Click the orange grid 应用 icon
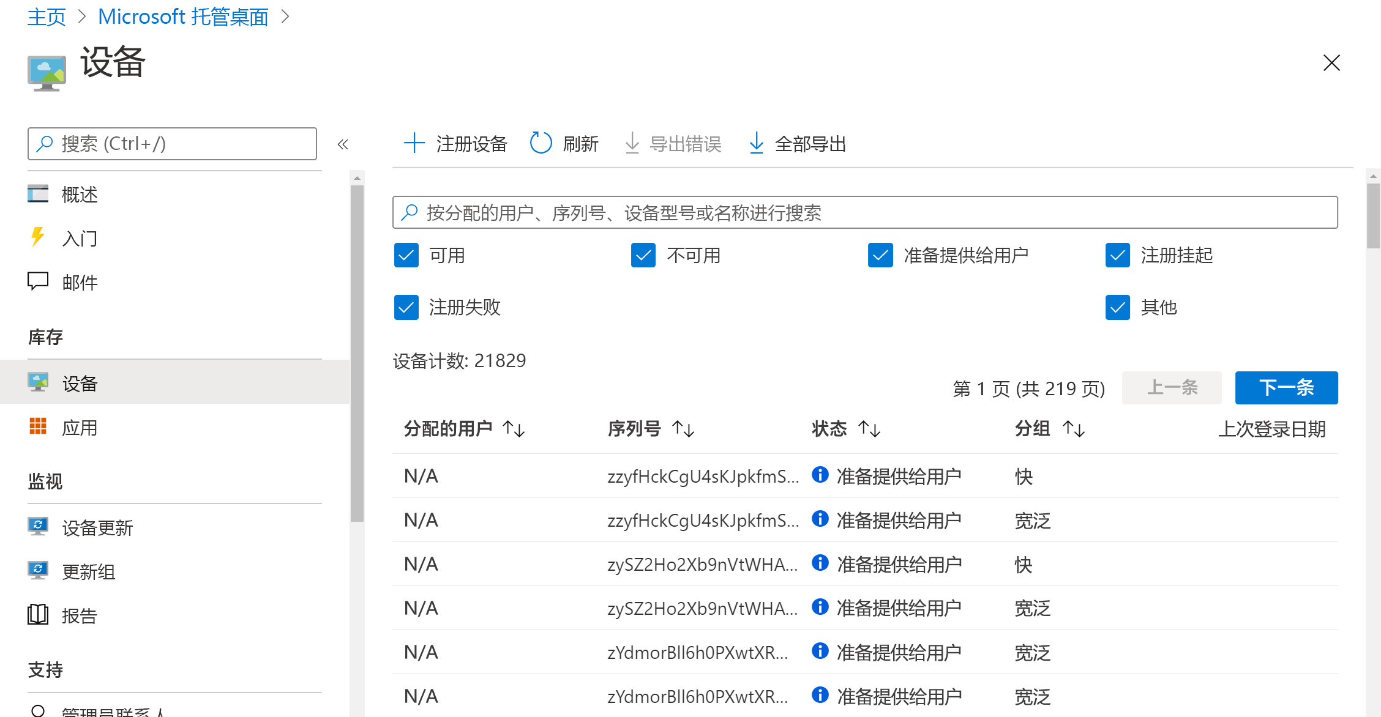The height and width of the screenshot is (717, 1381). [38, 426]
